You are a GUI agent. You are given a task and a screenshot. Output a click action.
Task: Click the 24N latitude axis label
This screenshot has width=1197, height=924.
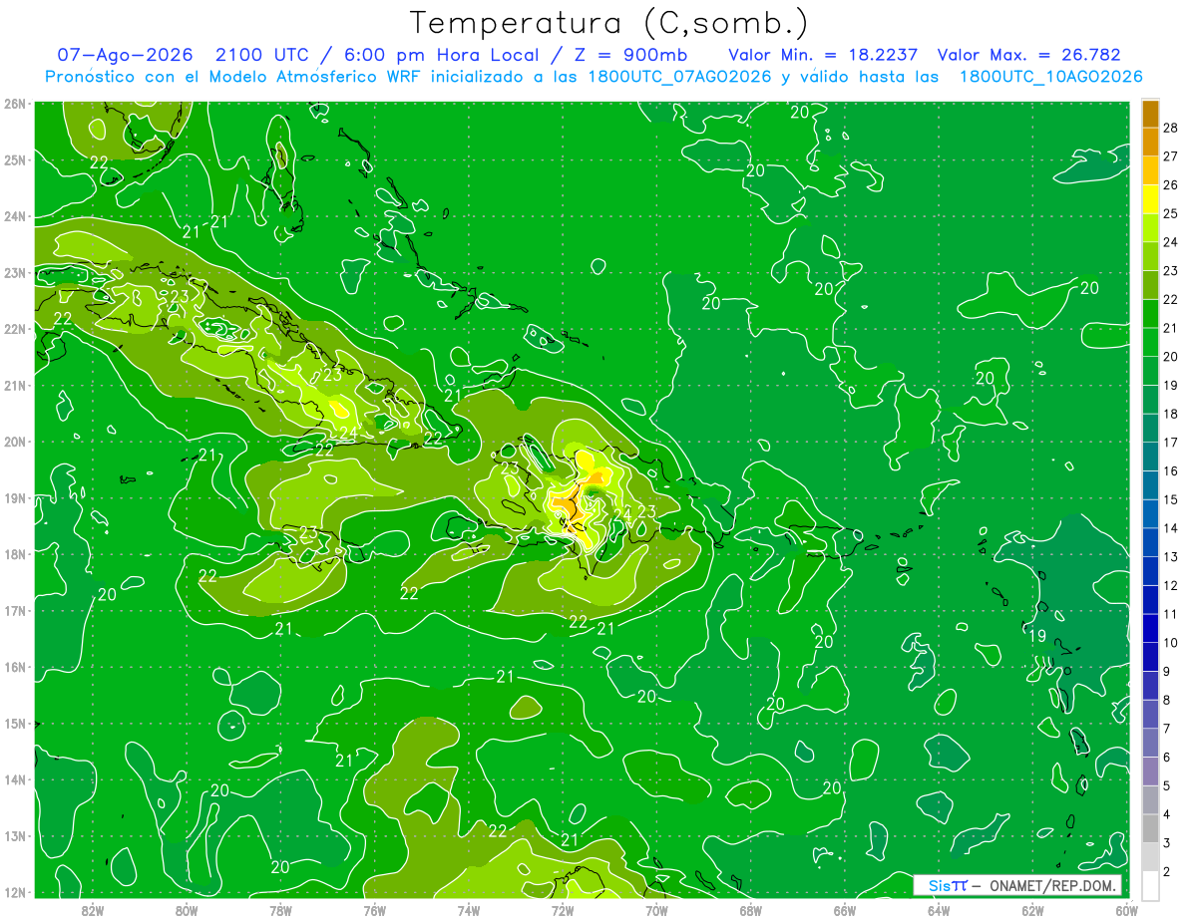(14, 216)
